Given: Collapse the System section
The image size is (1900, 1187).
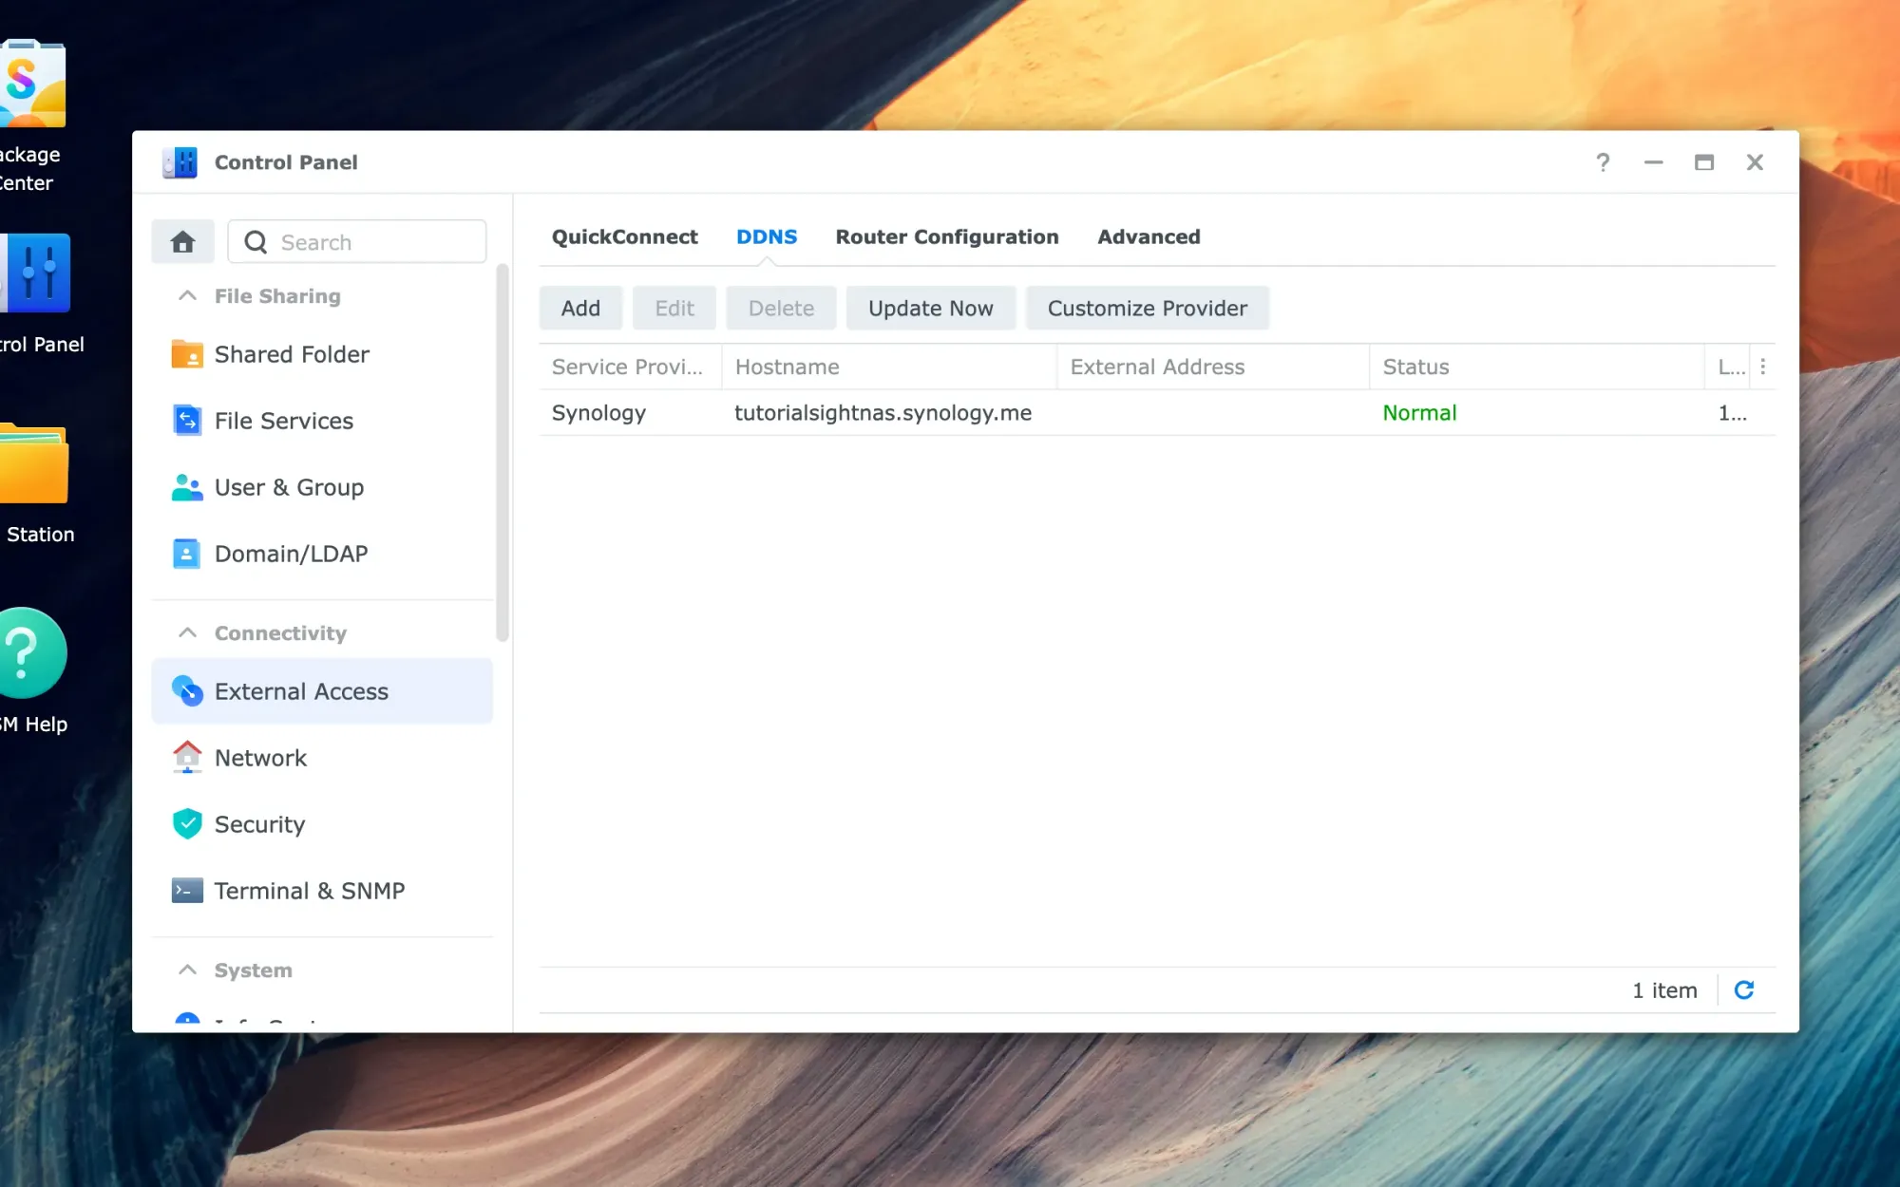Looking at the screenshot, I should point(186,970).
